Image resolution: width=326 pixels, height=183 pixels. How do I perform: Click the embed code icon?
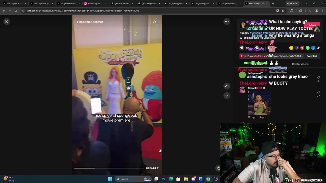297,48
